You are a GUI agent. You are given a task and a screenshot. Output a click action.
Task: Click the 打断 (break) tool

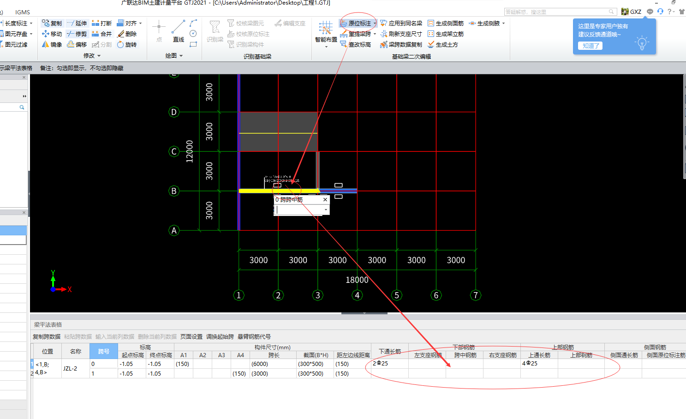101,23
